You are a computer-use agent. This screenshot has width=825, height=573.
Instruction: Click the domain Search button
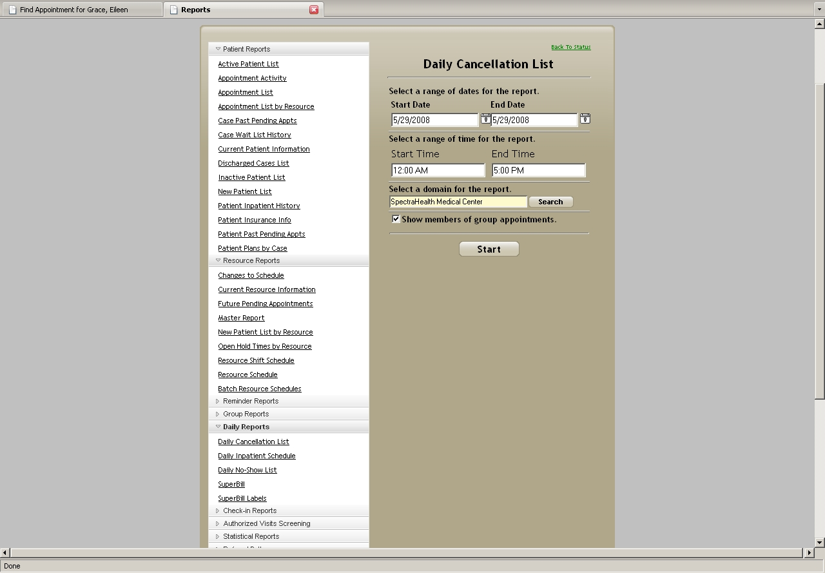pyautogui.click(x=550, y=202)
